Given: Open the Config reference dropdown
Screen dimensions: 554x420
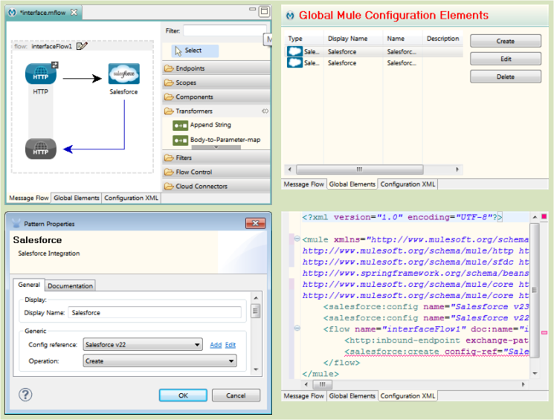Looking at the screenshot, I should pyautogui.click(x=142, y=345).
